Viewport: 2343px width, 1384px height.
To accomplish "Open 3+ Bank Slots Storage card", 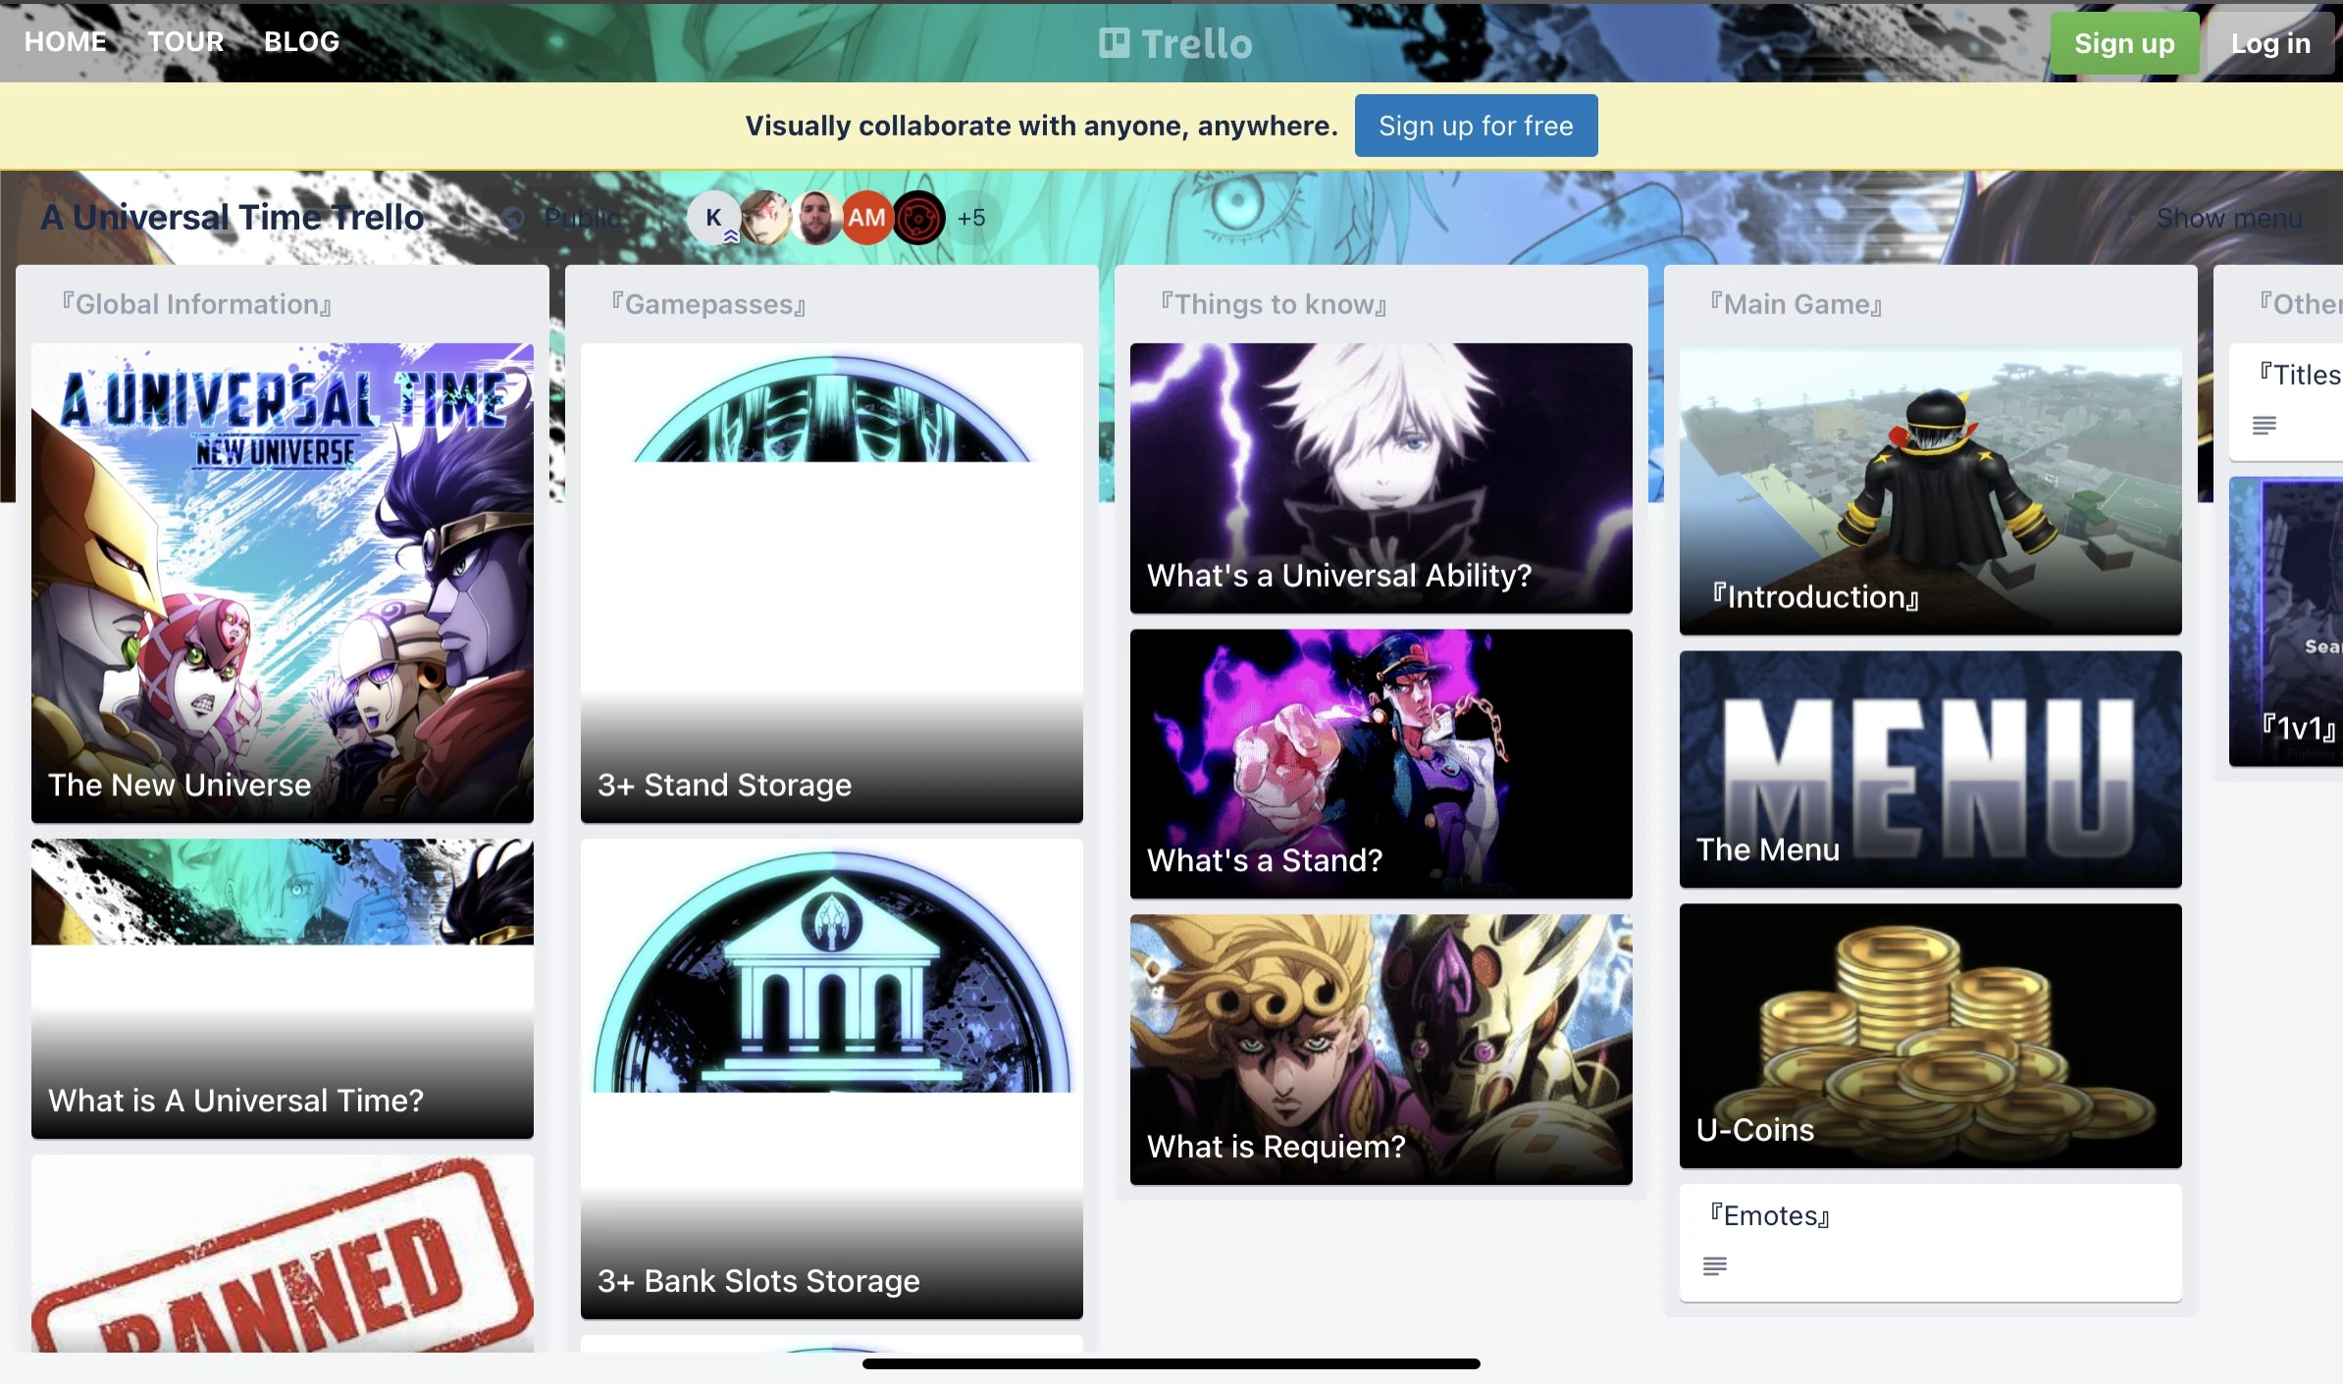I will 831,1079.
